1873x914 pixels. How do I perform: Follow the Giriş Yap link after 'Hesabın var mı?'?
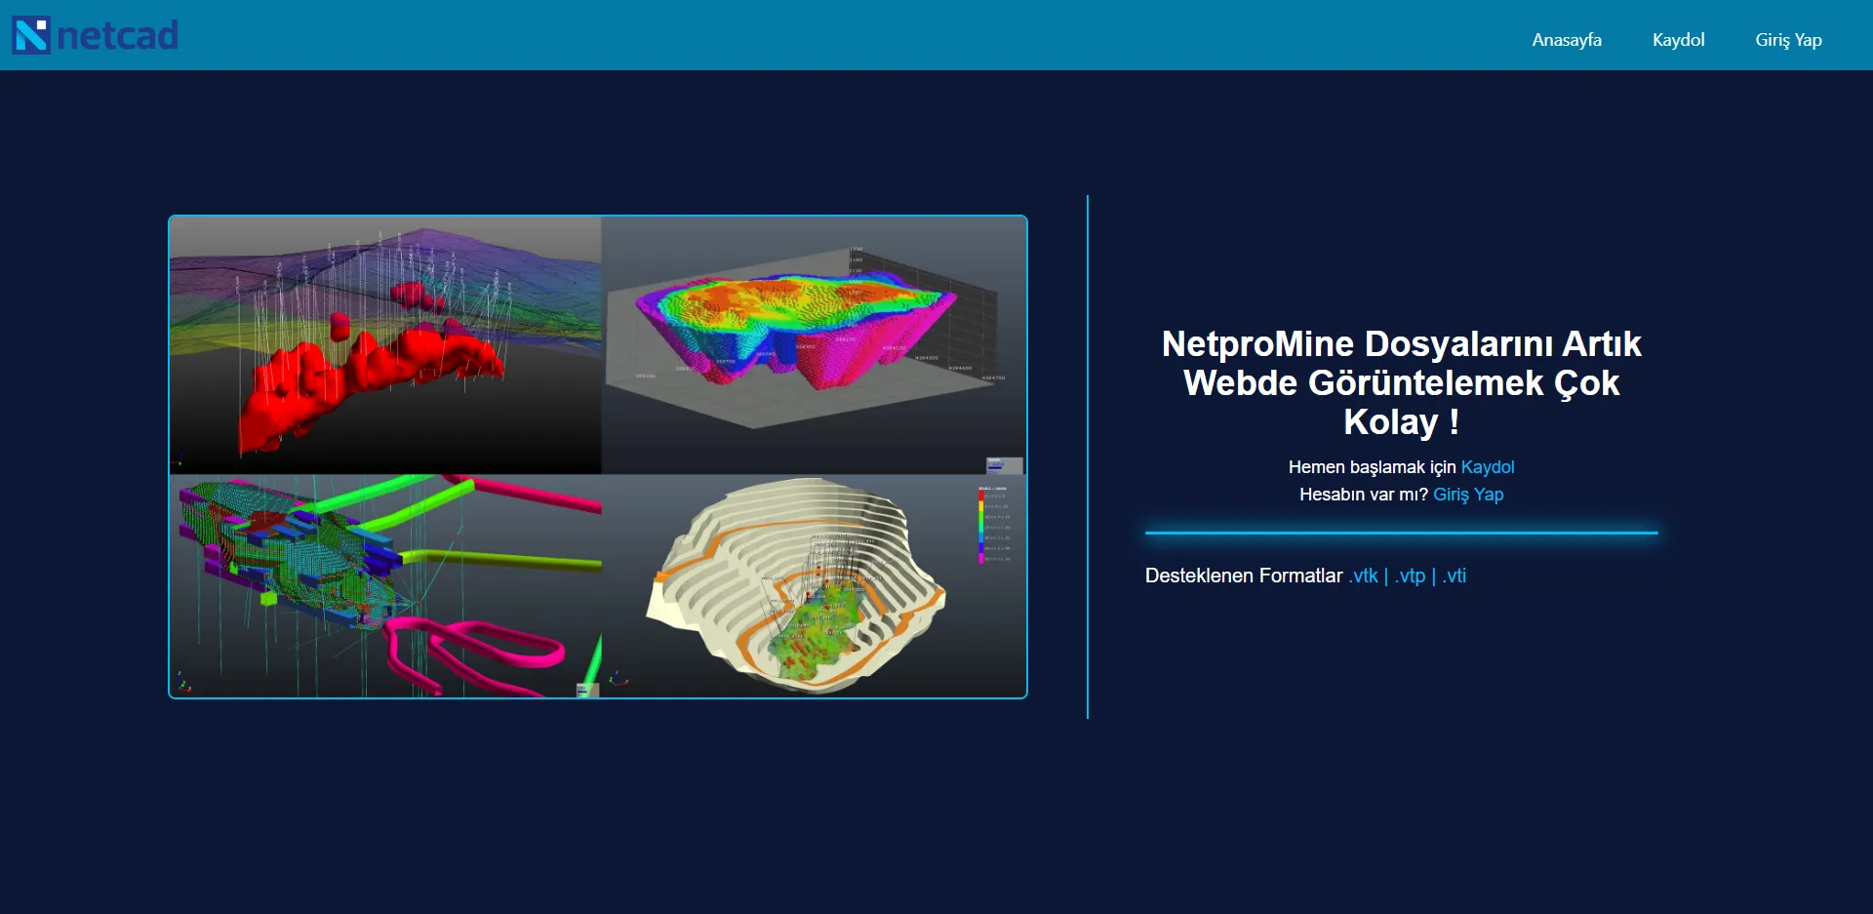[1468, 495]
